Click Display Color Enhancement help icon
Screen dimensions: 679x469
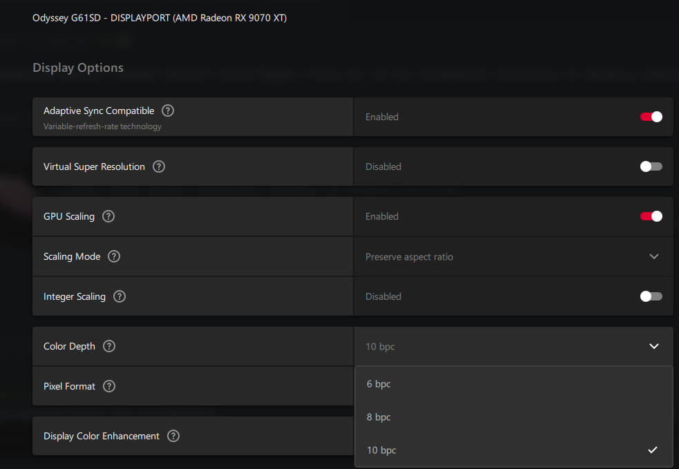coord(173,436)
